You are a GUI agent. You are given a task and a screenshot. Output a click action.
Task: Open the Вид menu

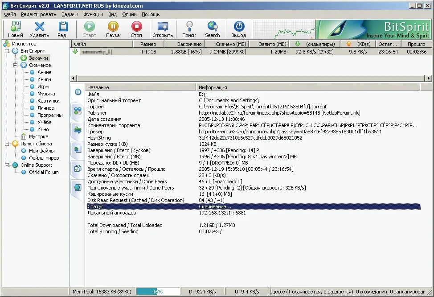pyautogui.click(x=112, y=14)
